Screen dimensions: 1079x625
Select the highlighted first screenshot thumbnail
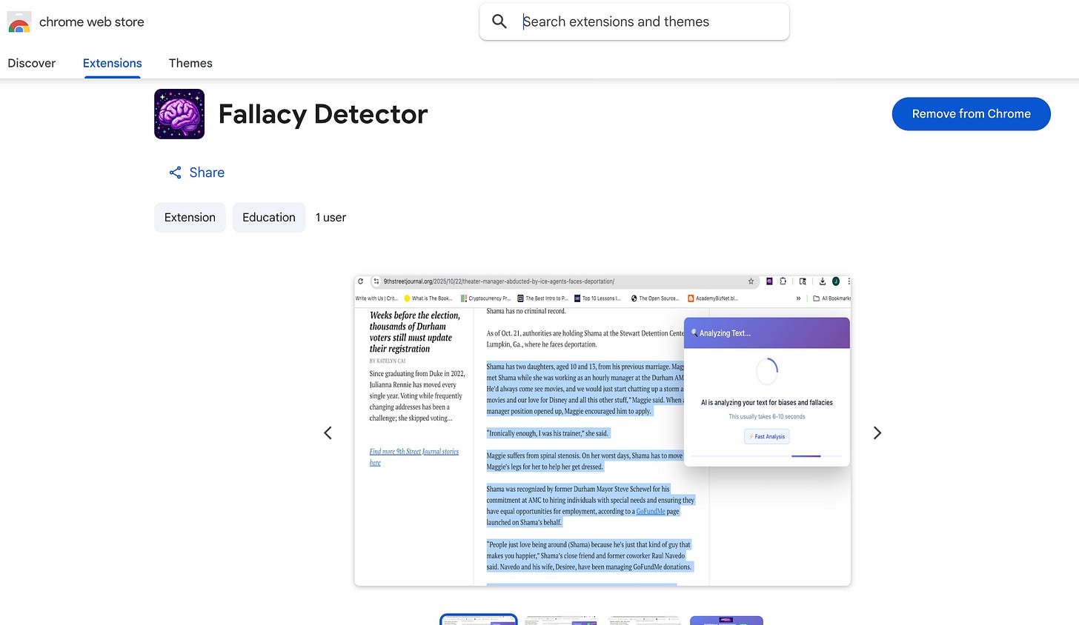pyautogui.click(x=478, y=620)
